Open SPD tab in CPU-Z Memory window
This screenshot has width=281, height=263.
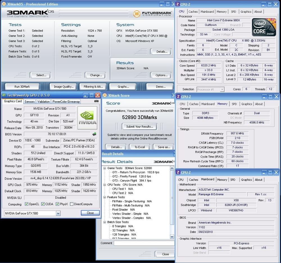click(x=234, y=104)
